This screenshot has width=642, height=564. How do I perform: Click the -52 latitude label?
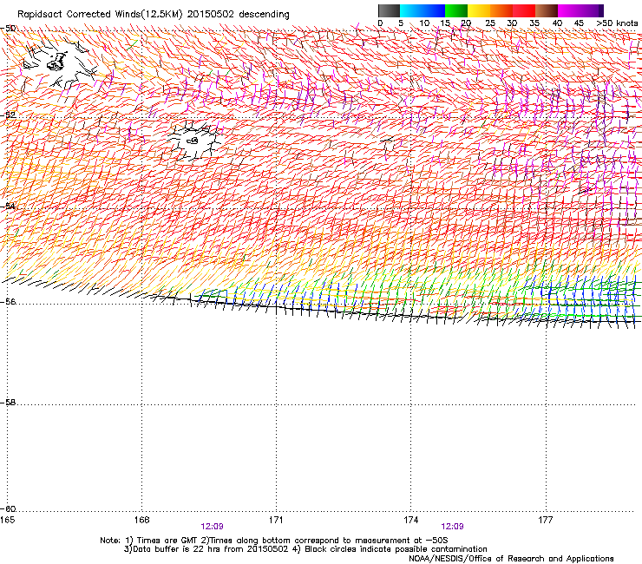pyautogui.click(x=8, y=115)
